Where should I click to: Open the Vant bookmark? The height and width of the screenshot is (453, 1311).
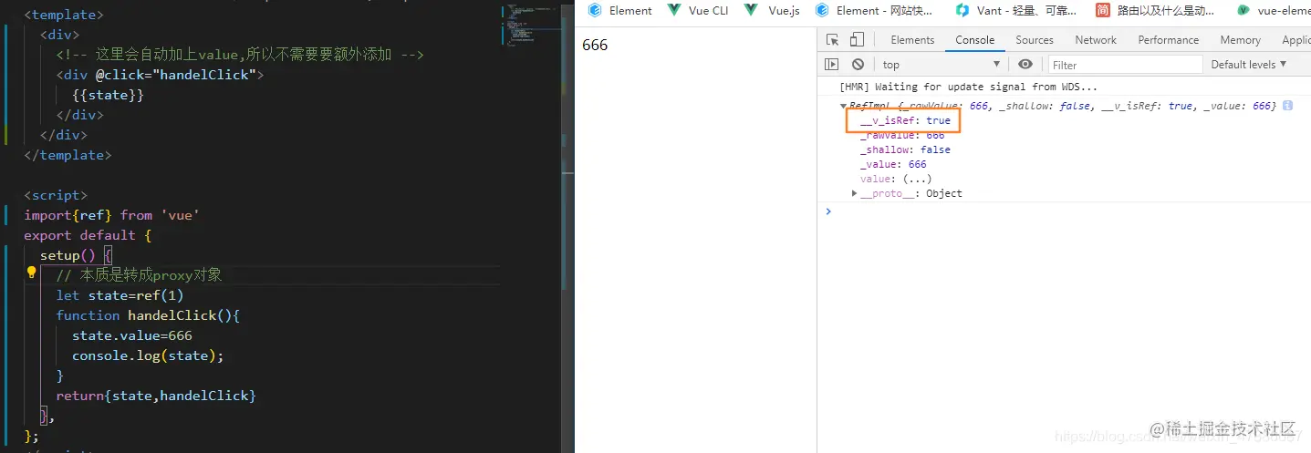(x=1017, y=11)
